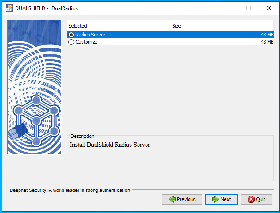This screenshot has width=280, height=213.
Task: Click the Radius Server row label
Action: (90, 35)
